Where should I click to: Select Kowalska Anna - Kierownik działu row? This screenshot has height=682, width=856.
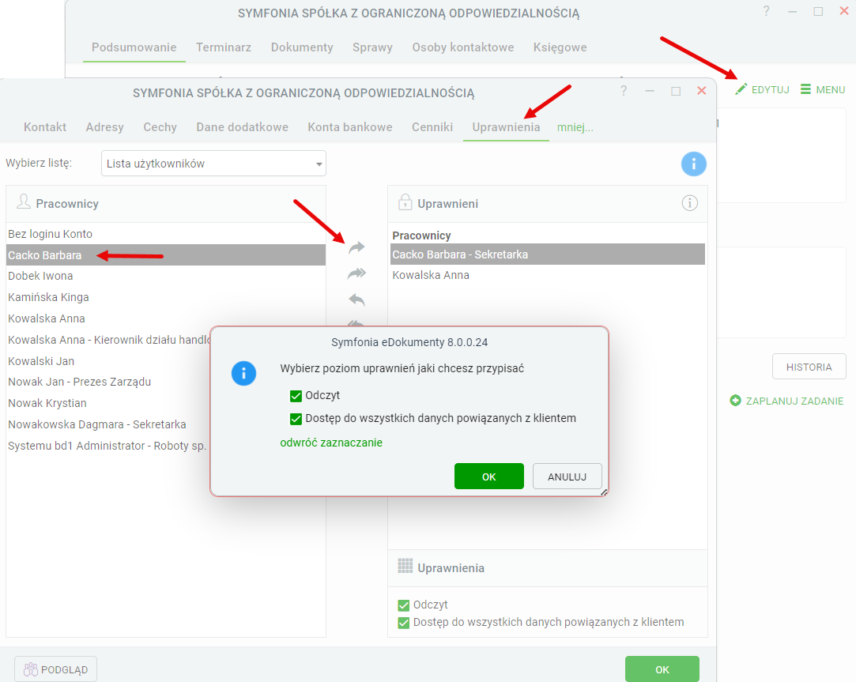(x=108, y=340)
